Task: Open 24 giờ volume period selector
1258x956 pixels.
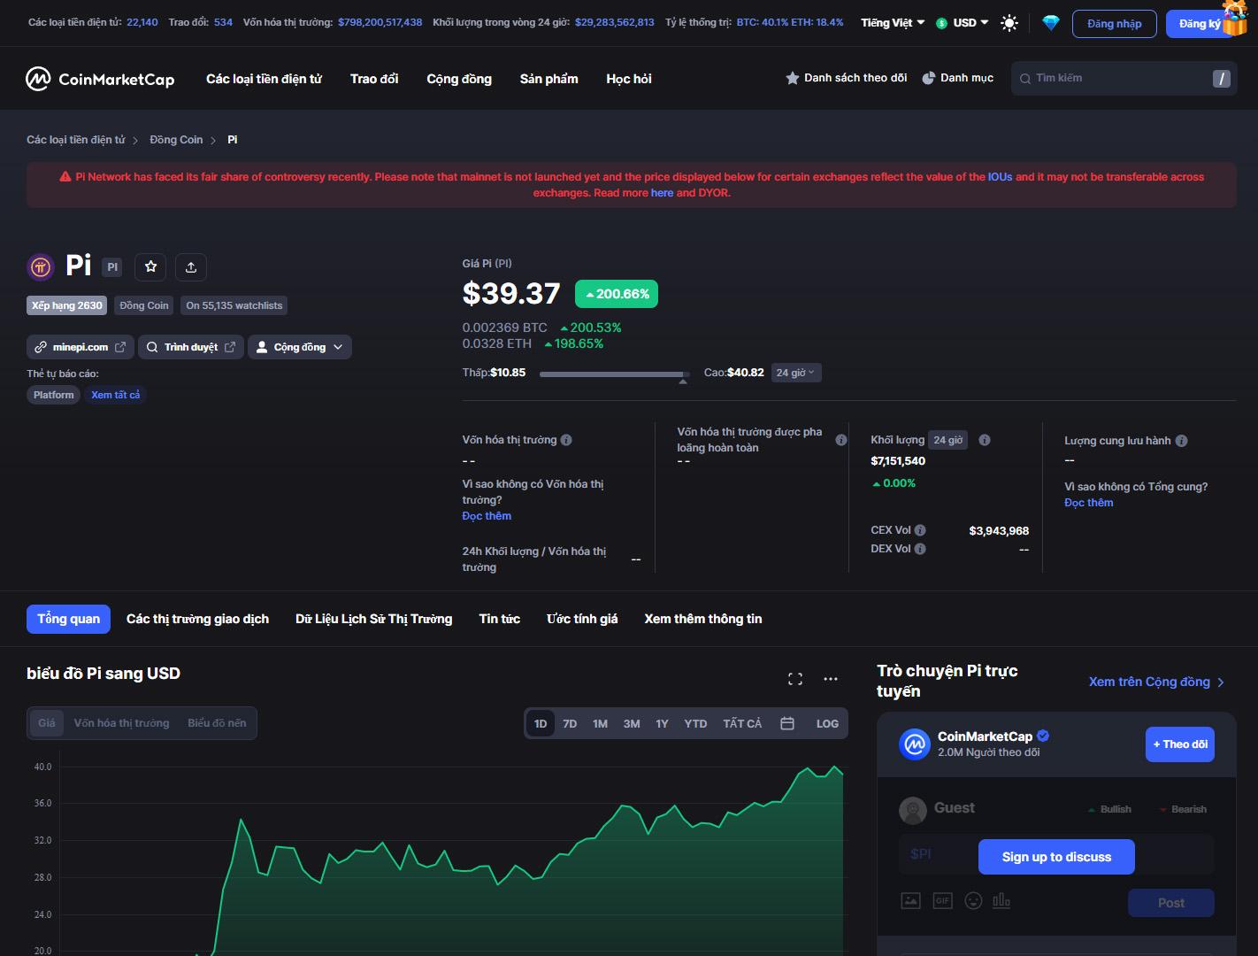Action: click(x=947, y=440)
